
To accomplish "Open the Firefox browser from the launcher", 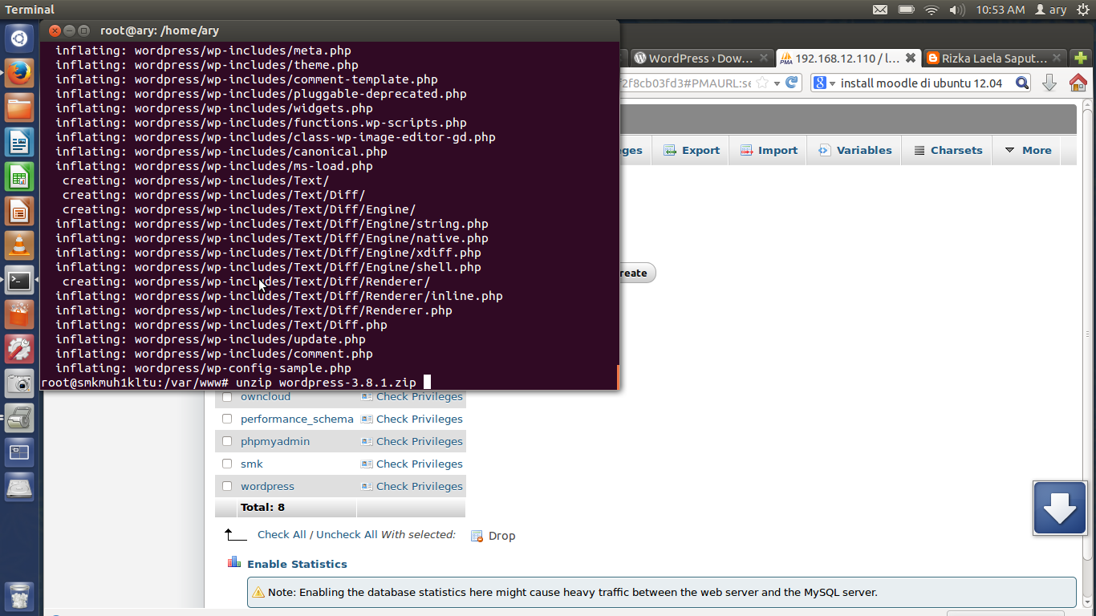I will pos(19,73).
